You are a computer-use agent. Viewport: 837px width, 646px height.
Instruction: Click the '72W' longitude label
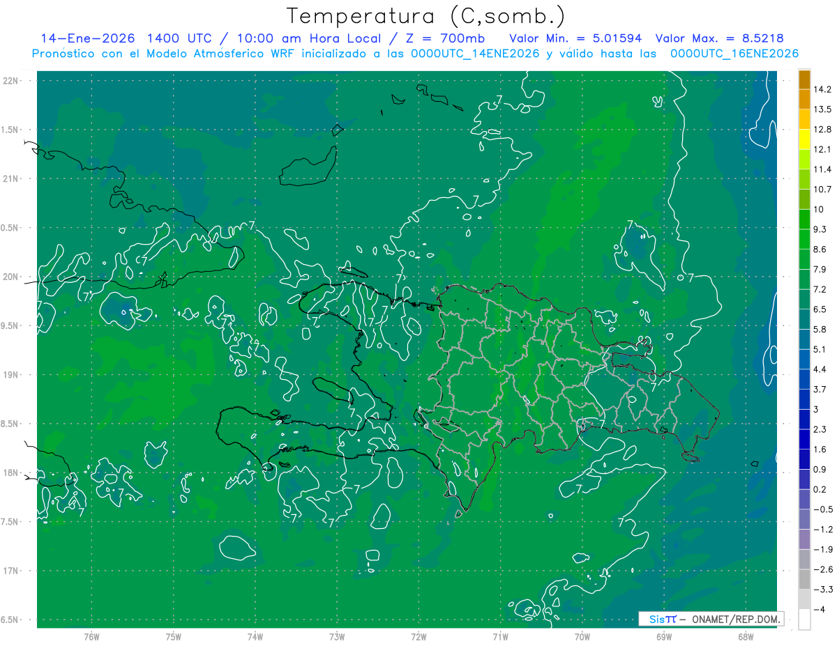[418, 638]
